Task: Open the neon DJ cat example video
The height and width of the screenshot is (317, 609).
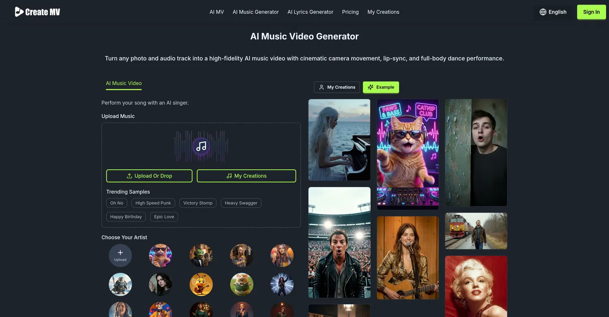Action: [408, 154]
